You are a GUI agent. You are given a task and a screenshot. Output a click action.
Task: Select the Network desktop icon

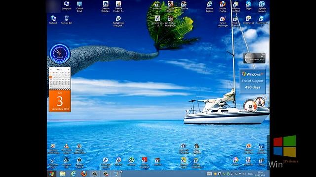(x=53, y=20)
